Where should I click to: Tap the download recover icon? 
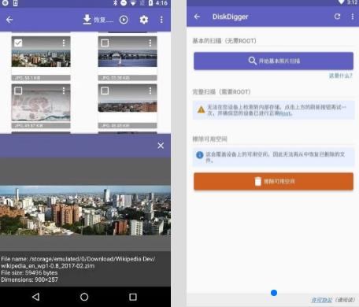pos(87,20)
